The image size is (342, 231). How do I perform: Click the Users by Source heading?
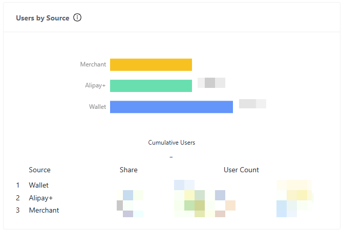point(42,18)
